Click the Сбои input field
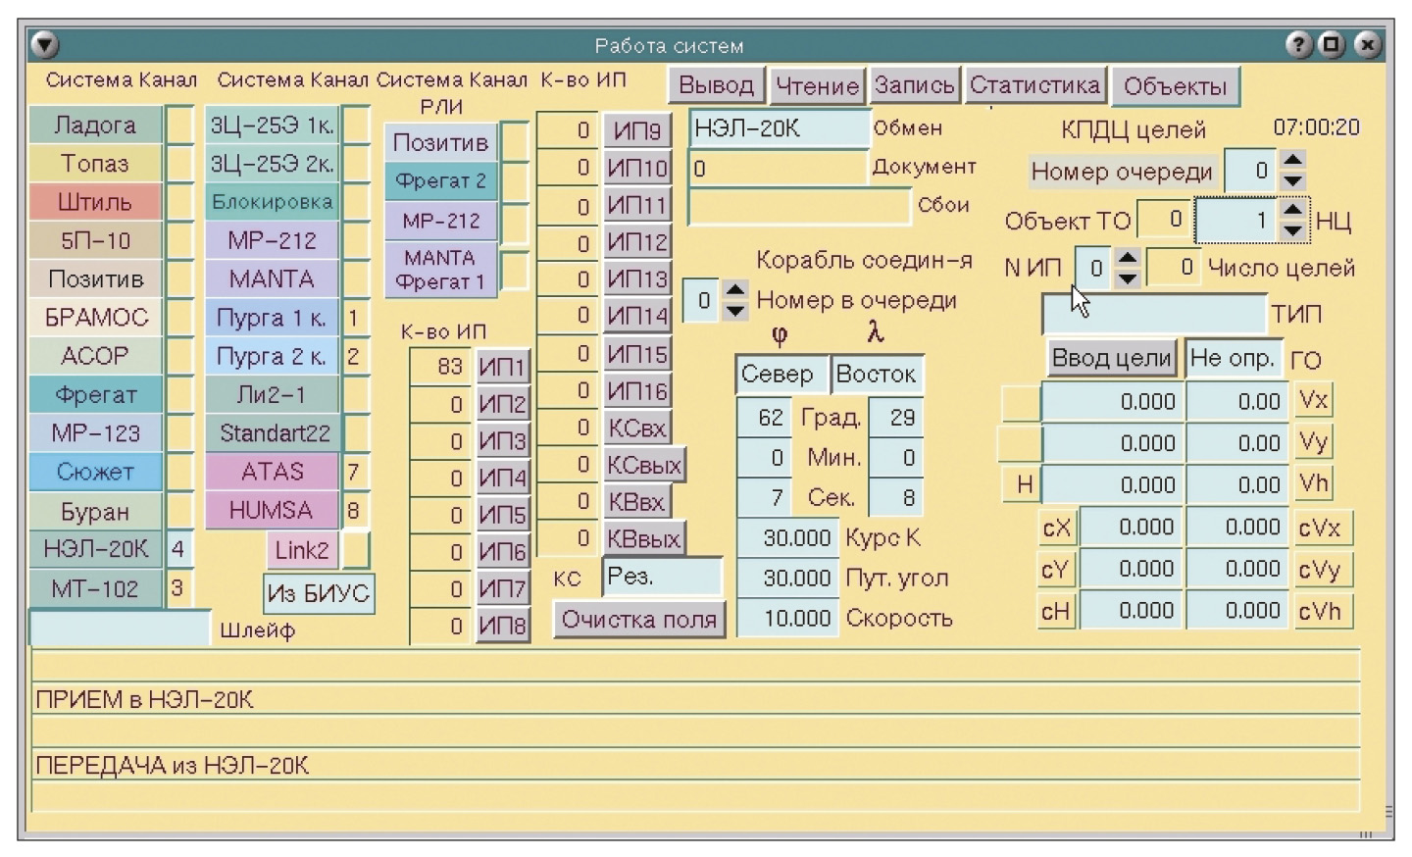Viewport: 1412px width, 857px height. coord(800,206)
